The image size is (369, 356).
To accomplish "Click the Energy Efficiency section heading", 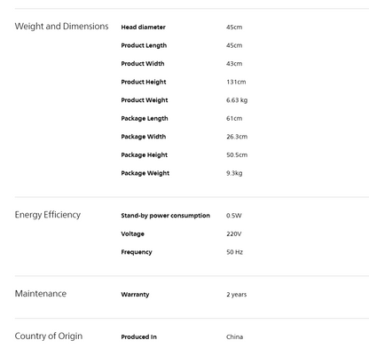I will tap(48, 215).
